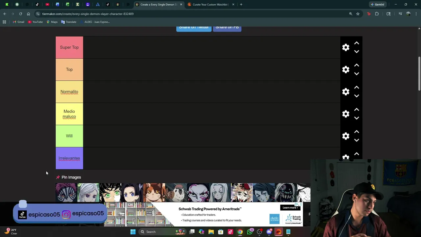The image size is (421, 237).
Task: Open Windows Start menu
Action: coord(133,232)
